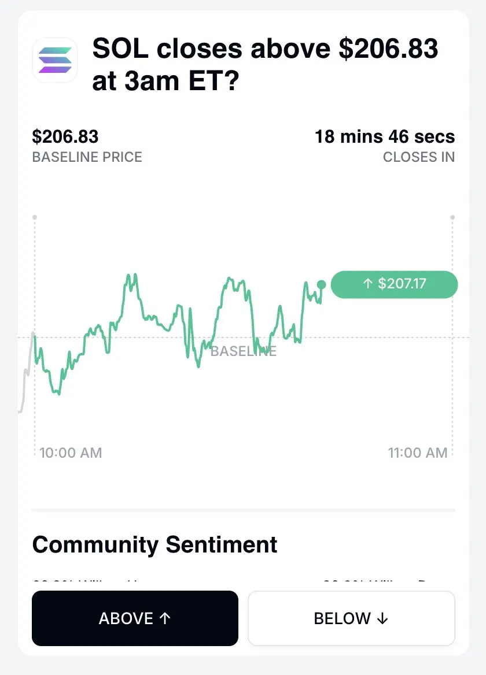486x675 pixels.
Task: Click the $206.83 baseline price value
Action: click(x=65, y=136)
